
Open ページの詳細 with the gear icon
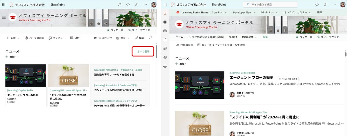tap(34, 38)
